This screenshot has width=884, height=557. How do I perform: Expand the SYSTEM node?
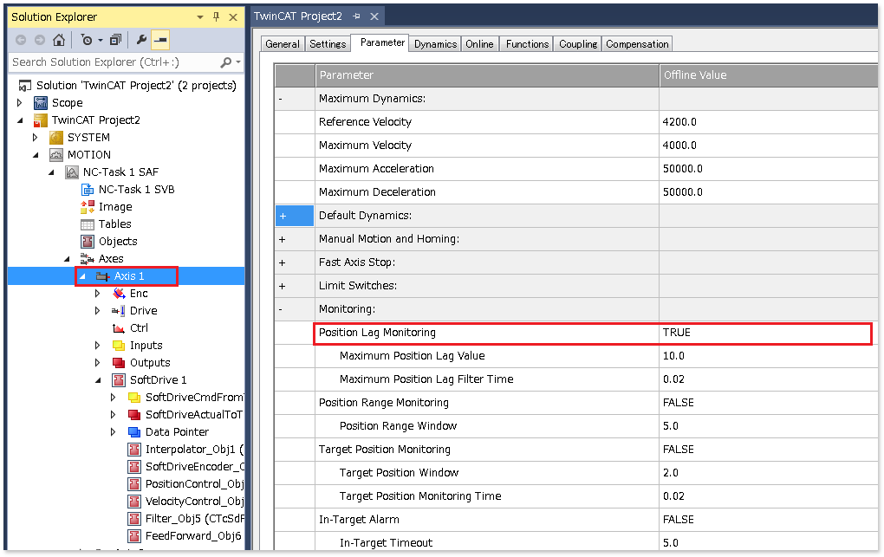coord(35,138)
